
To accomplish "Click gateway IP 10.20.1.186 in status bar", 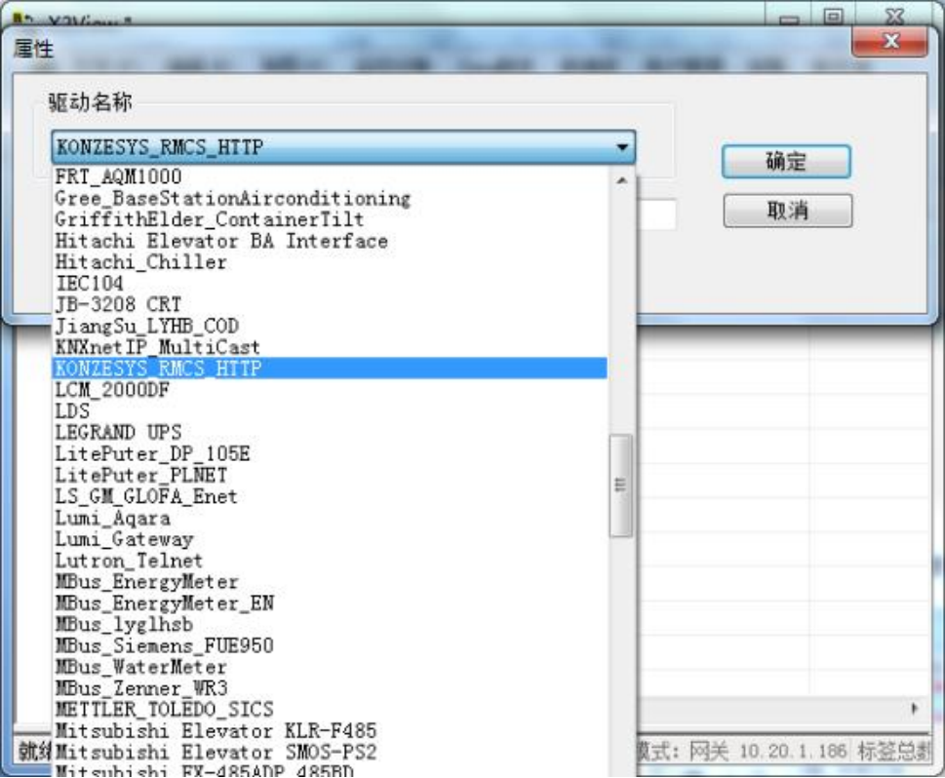I will pyautogui.click(x=793, y=751).
